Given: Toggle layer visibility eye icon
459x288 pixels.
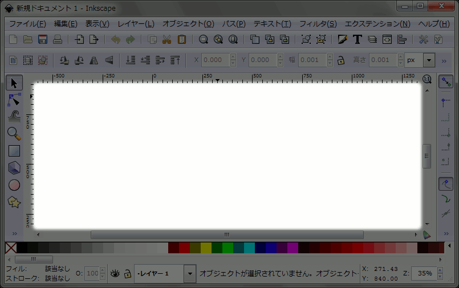Looking at the screenshot, I should (x=115, y=274).
